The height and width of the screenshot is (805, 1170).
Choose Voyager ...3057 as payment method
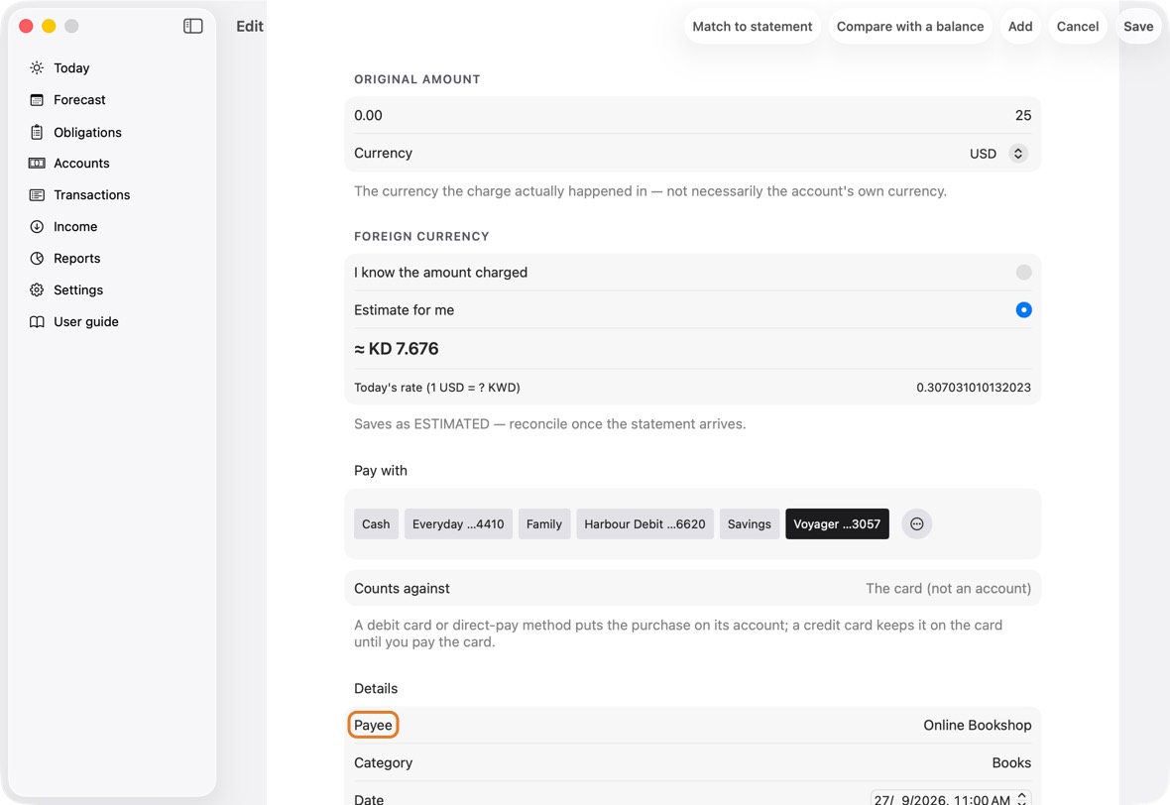click(x=837, y=523)
